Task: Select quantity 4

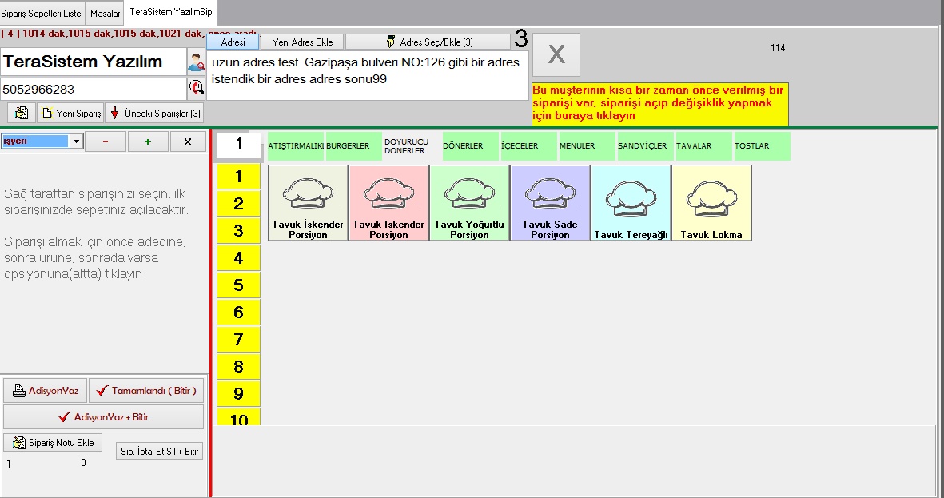Action: (x=238, y=257)
